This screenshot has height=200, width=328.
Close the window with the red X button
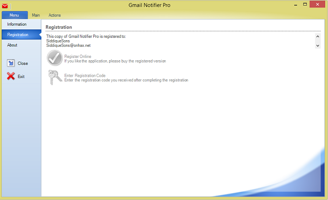point(317,4)
